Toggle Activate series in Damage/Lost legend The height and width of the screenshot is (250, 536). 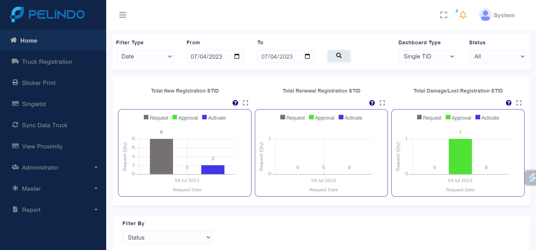tap(487, 118)
